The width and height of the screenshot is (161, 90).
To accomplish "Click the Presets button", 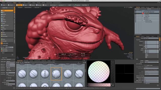I will pyautogui.click(x=11, y=5).
